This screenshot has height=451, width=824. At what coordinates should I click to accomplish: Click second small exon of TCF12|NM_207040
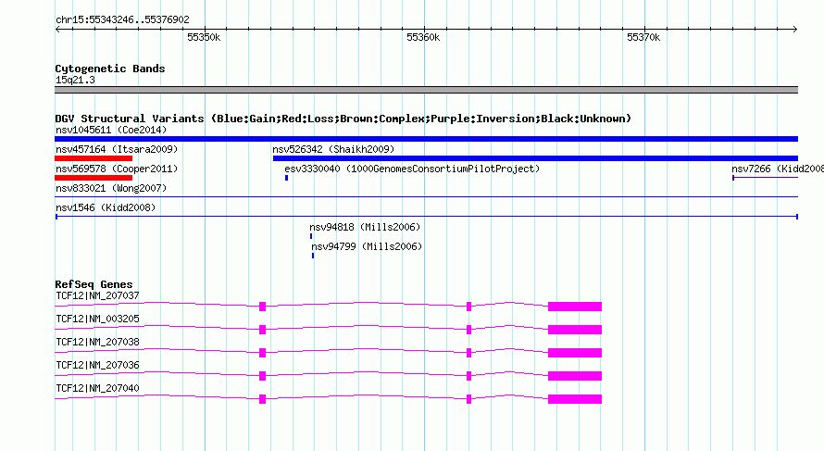tap(468, 399)
